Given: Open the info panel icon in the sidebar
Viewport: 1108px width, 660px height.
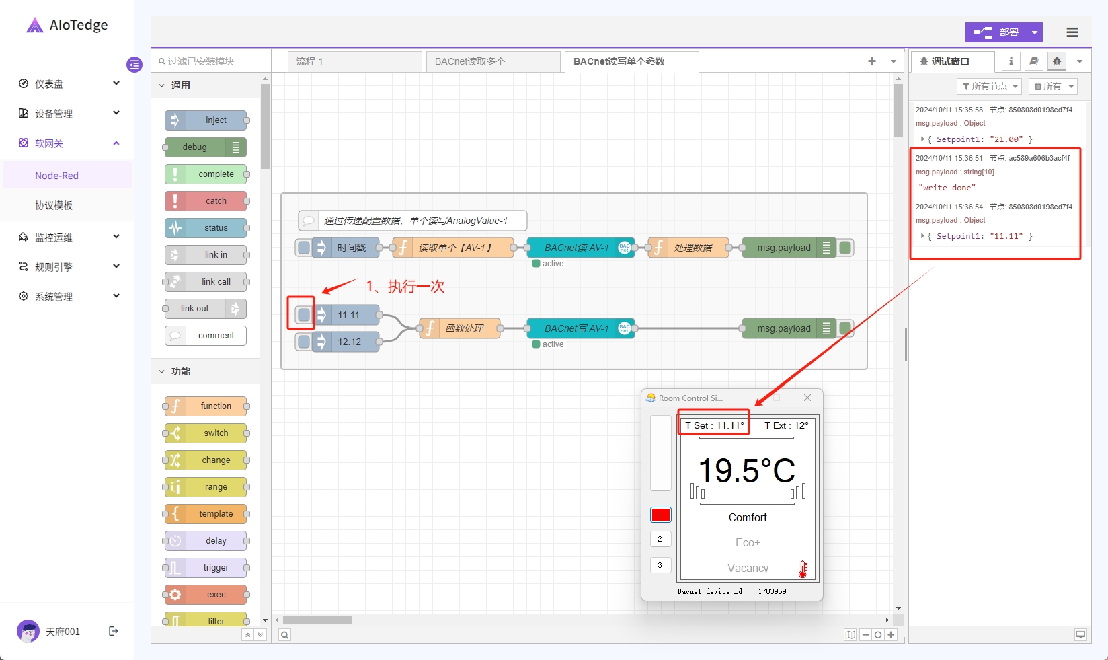Looking at the screenshot, I should pos(1011,61).
